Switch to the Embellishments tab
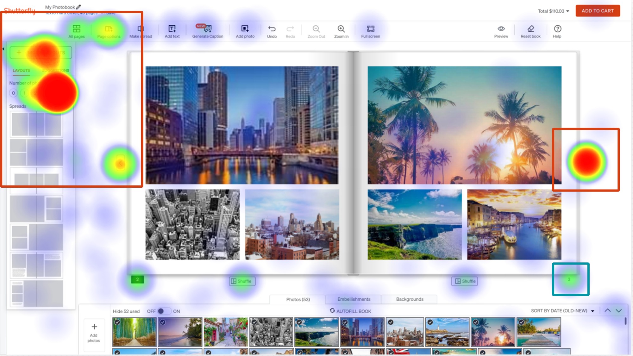633x356 pixels. click(354, 299)
